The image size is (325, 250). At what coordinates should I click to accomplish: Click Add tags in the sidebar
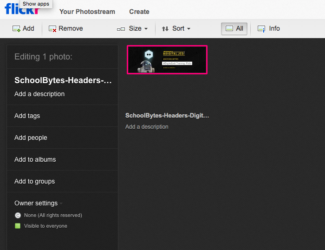coord(27,116)
